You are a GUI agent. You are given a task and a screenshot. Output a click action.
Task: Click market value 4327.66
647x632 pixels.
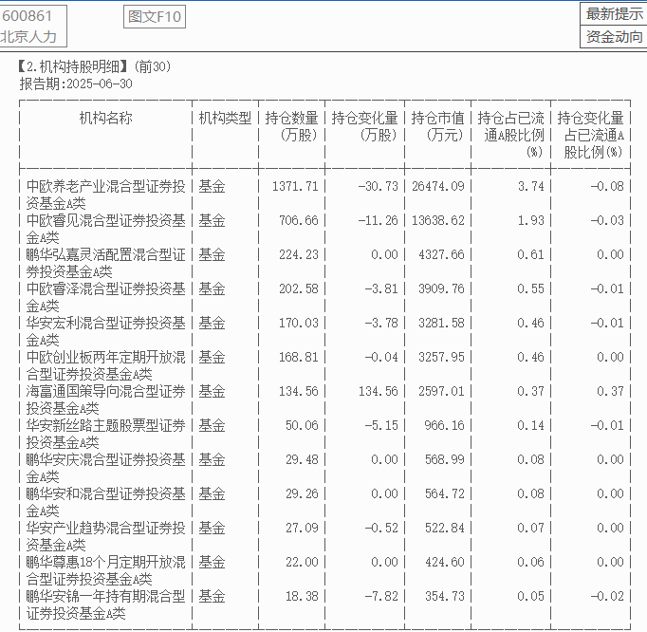pos(441,254)
